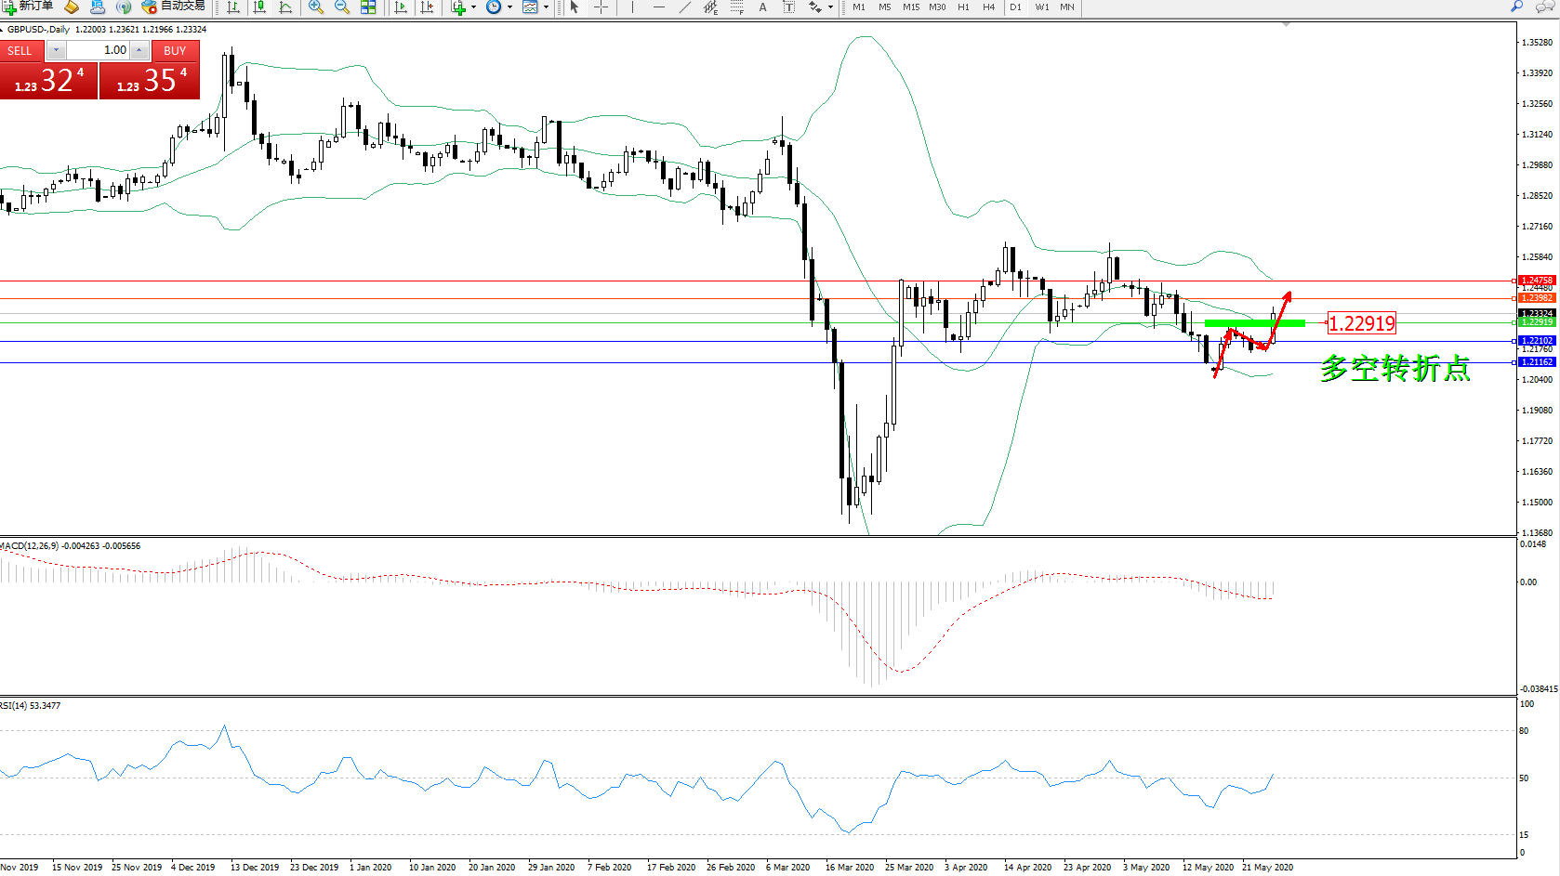1560x876 pixels.
Task: Switch to the H4 timeframe
Action: [x=988, y=7]
